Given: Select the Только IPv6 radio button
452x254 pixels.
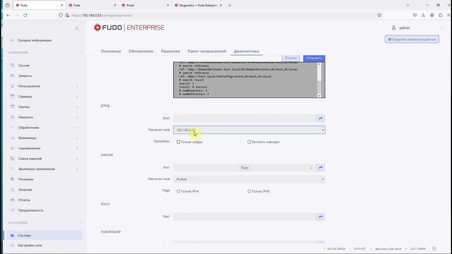Looking at the screenshot, I should pos(249,191).
